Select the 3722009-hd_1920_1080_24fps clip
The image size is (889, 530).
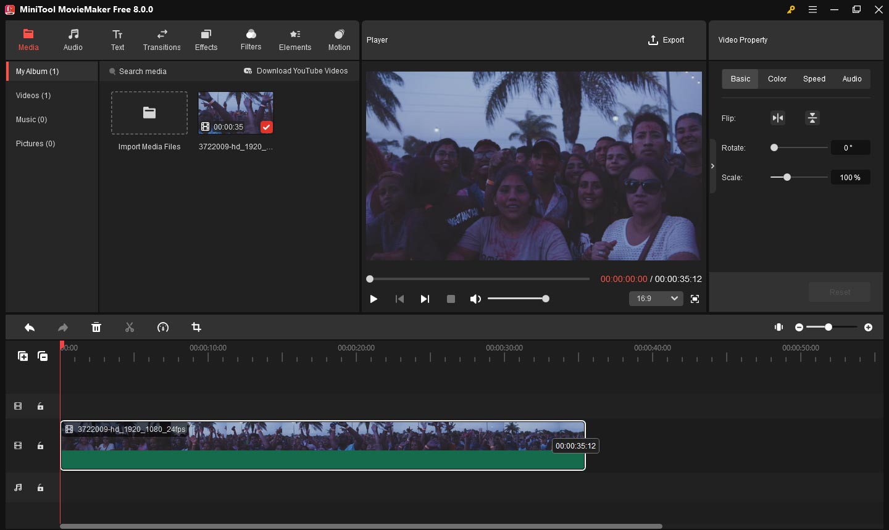click(x=323, y=445)
